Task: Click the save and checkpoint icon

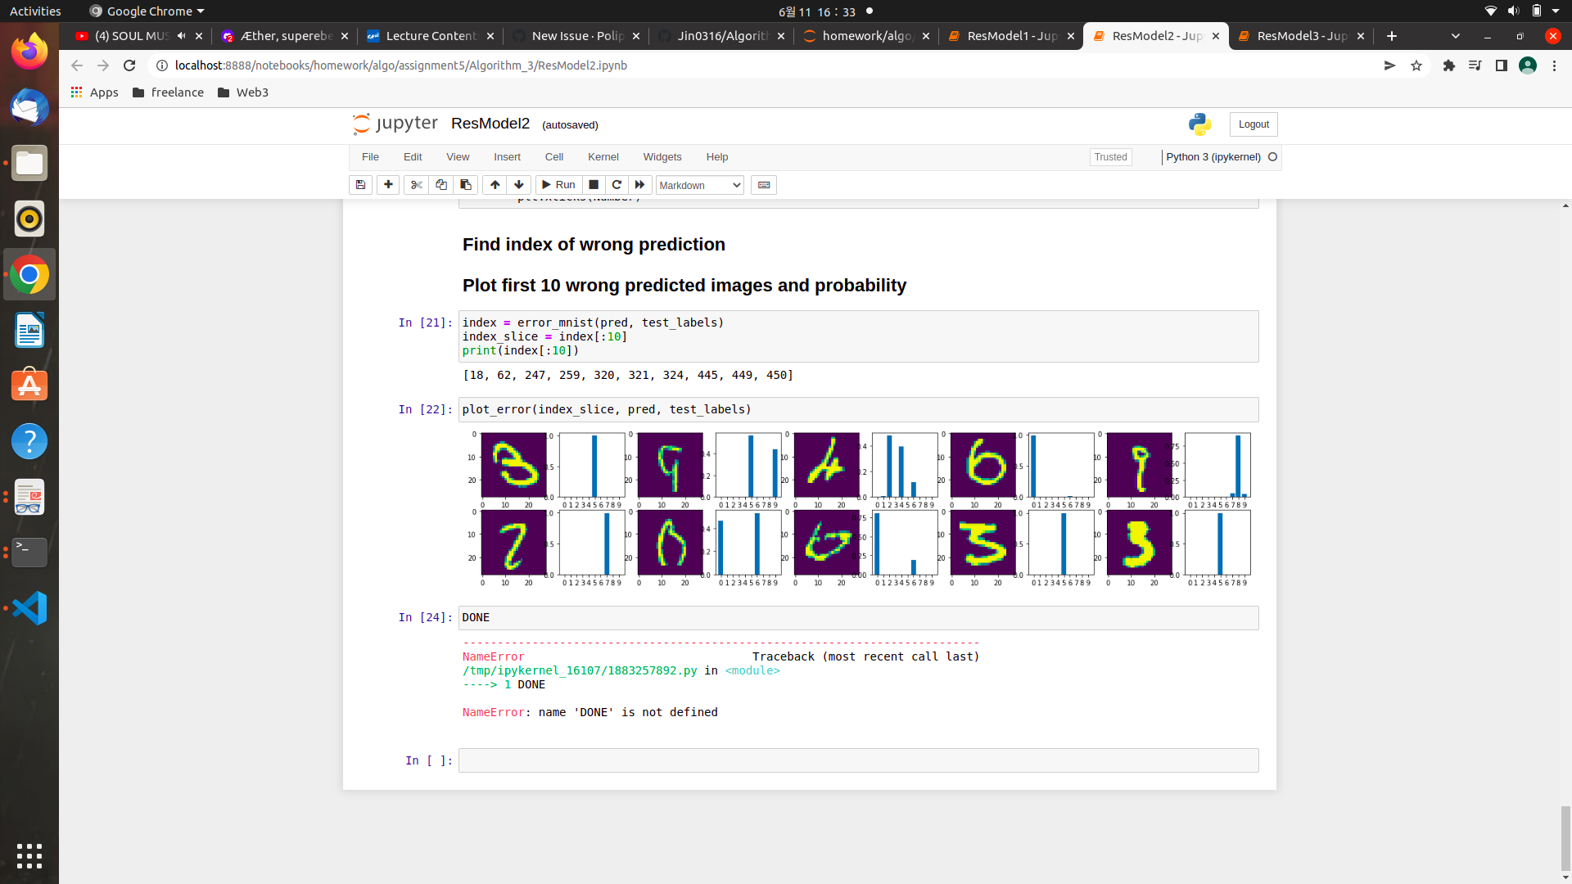Action: [360, 185]
